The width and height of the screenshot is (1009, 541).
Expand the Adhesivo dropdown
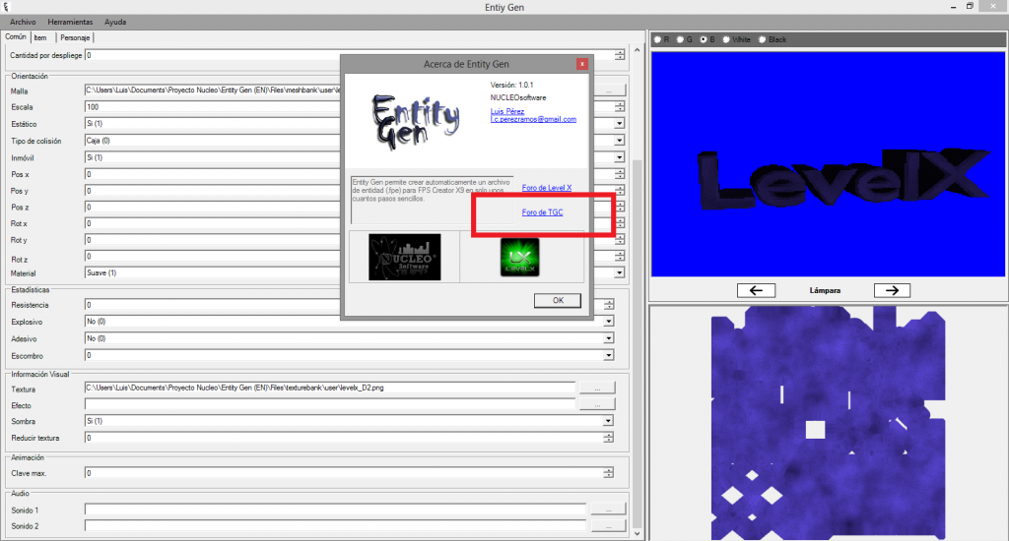point(608,338)
